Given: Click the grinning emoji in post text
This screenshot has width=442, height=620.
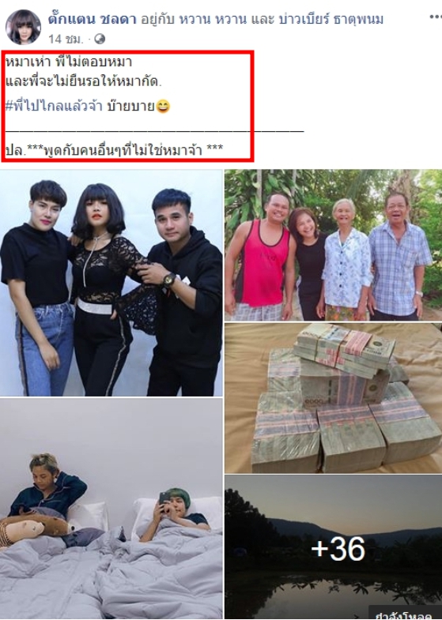Looking at the screenshot, I should pos(163,107).
